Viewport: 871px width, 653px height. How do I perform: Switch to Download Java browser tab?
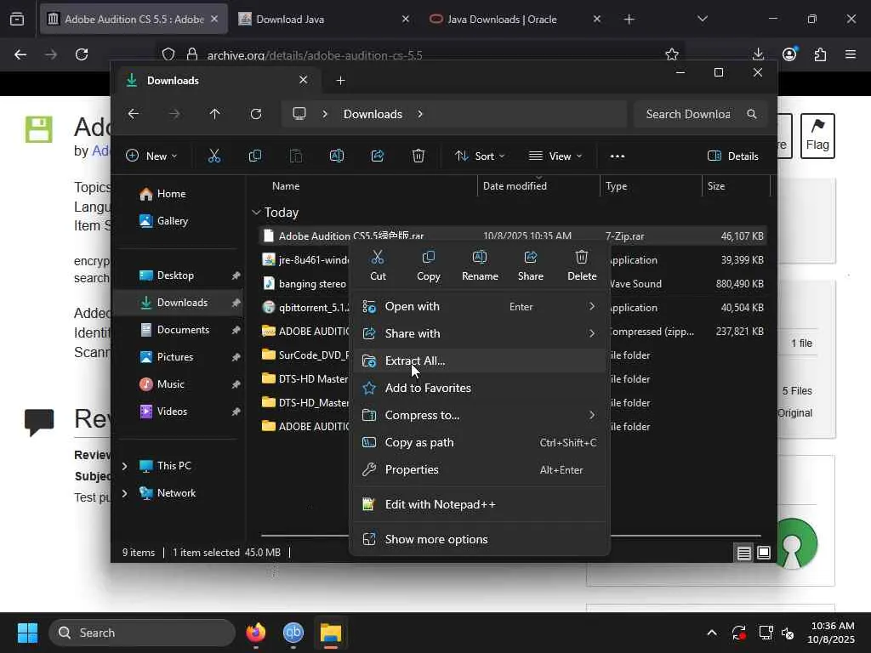(x=323, y=19)
